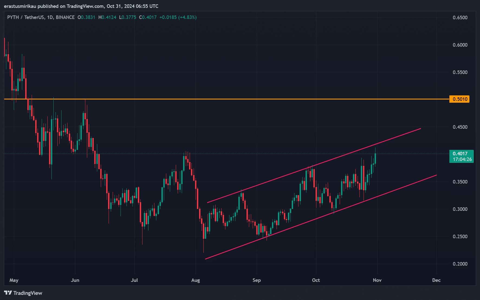Click the TradingView text in the footer
Viewport: 480px width, 300px height.
(x=28, y=293)
